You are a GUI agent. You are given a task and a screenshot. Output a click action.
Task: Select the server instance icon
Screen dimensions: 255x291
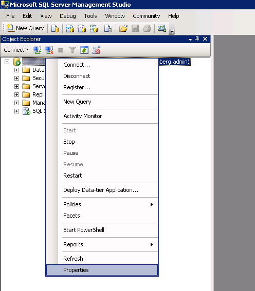click(17, 62)
